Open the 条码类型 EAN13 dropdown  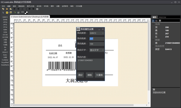pos(97,33)
